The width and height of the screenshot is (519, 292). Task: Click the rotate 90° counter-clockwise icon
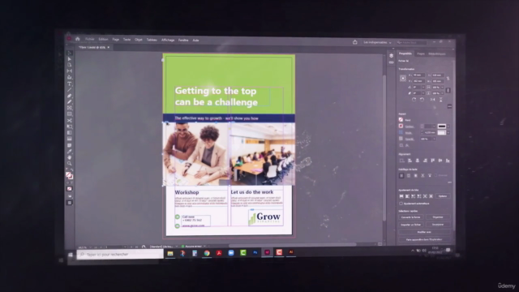[x=422, y=99]
